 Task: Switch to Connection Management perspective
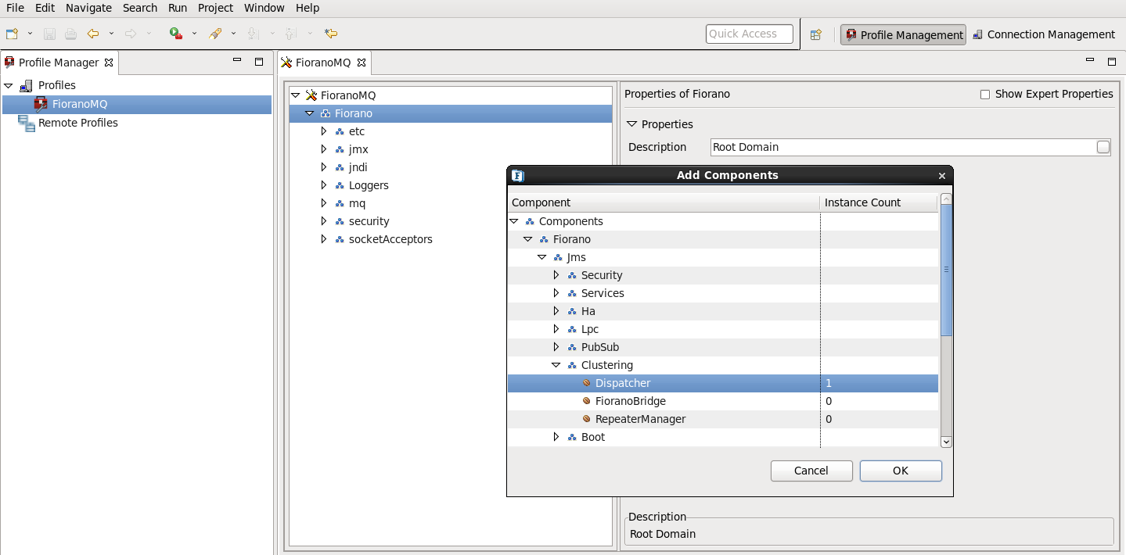coord(1045,34)
